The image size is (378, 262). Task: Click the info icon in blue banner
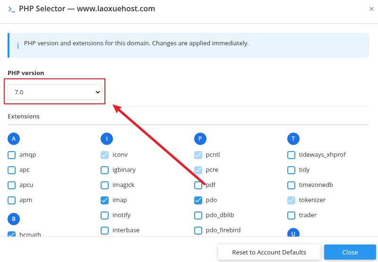coord(18,45)
